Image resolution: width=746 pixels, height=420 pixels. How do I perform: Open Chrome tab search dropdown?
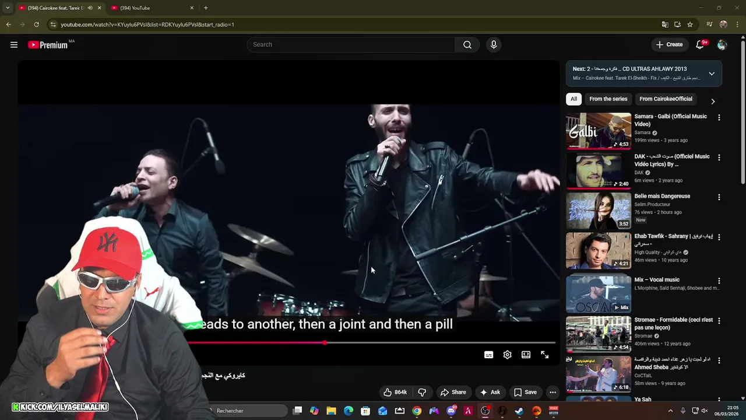pyautogui.click(x=8, y=8)
